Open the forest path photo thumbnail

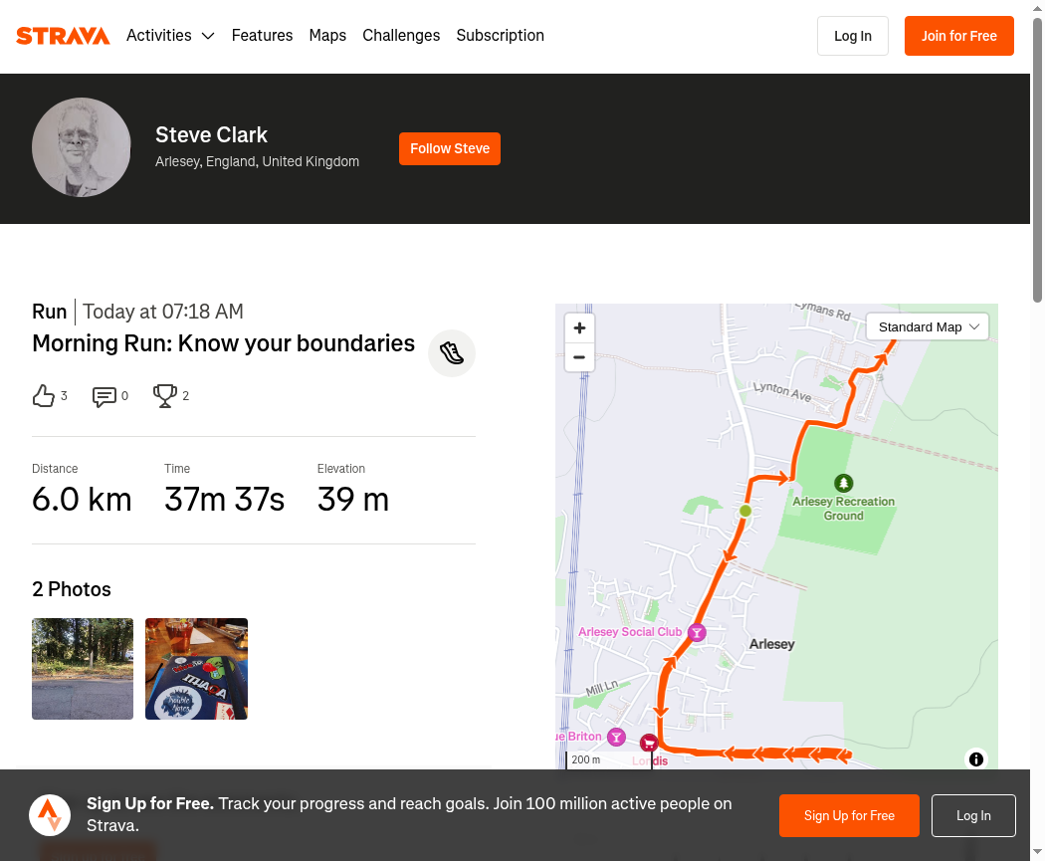(x=83, y=669)
